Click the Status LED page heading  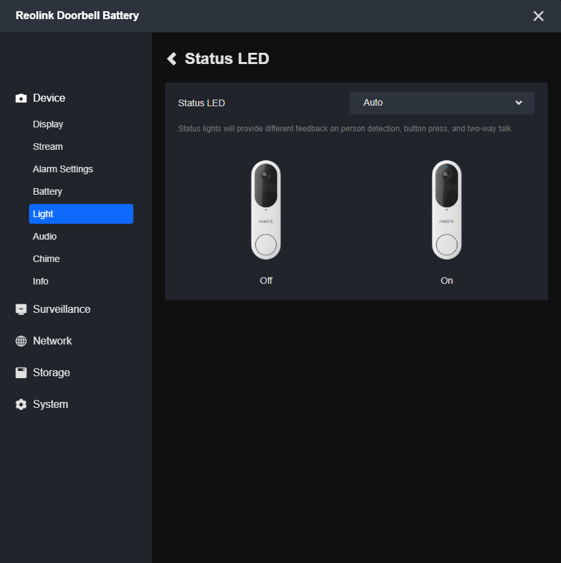[227, 59]
